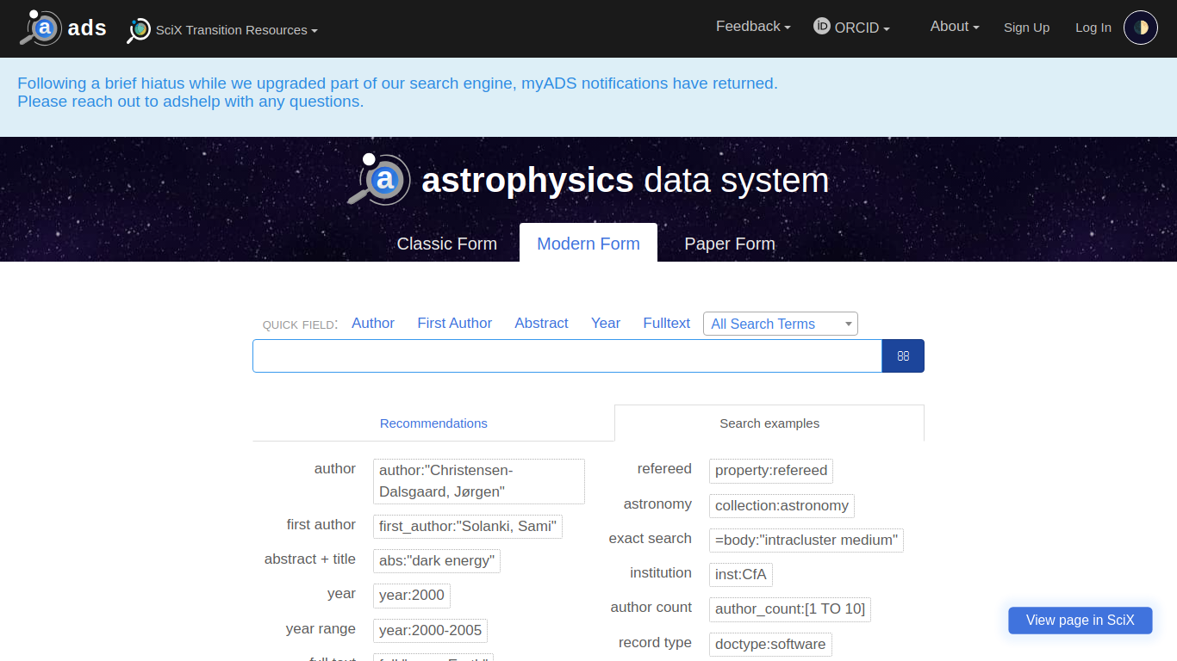Click the 'ads' wordmark text in navbar
Screen dimensions: 1177x661
[x=87, y=28]
